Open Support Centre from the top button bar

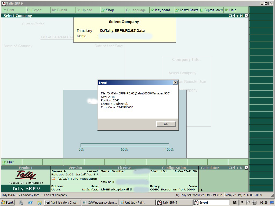pyautogui.click(x=211, y=10)
